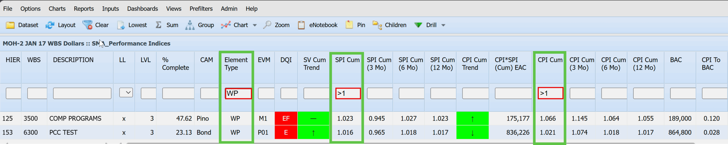Click the red EF DQI cell
Viewport: 728px width, 145px height.
point(286,119)
